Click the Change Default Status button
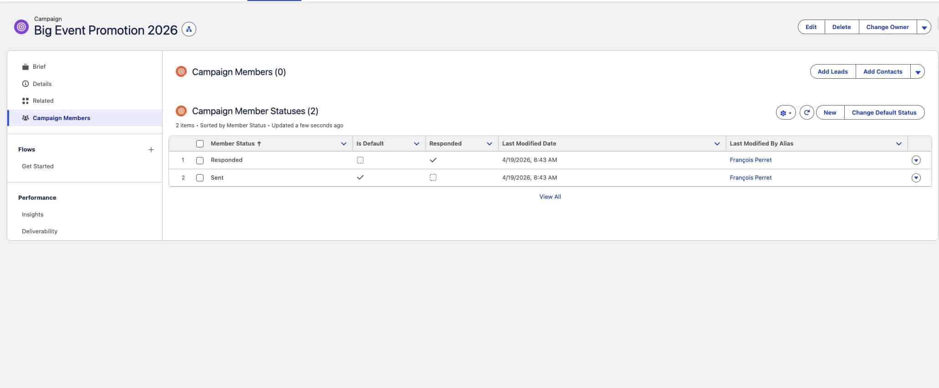 tap(884, 112)
